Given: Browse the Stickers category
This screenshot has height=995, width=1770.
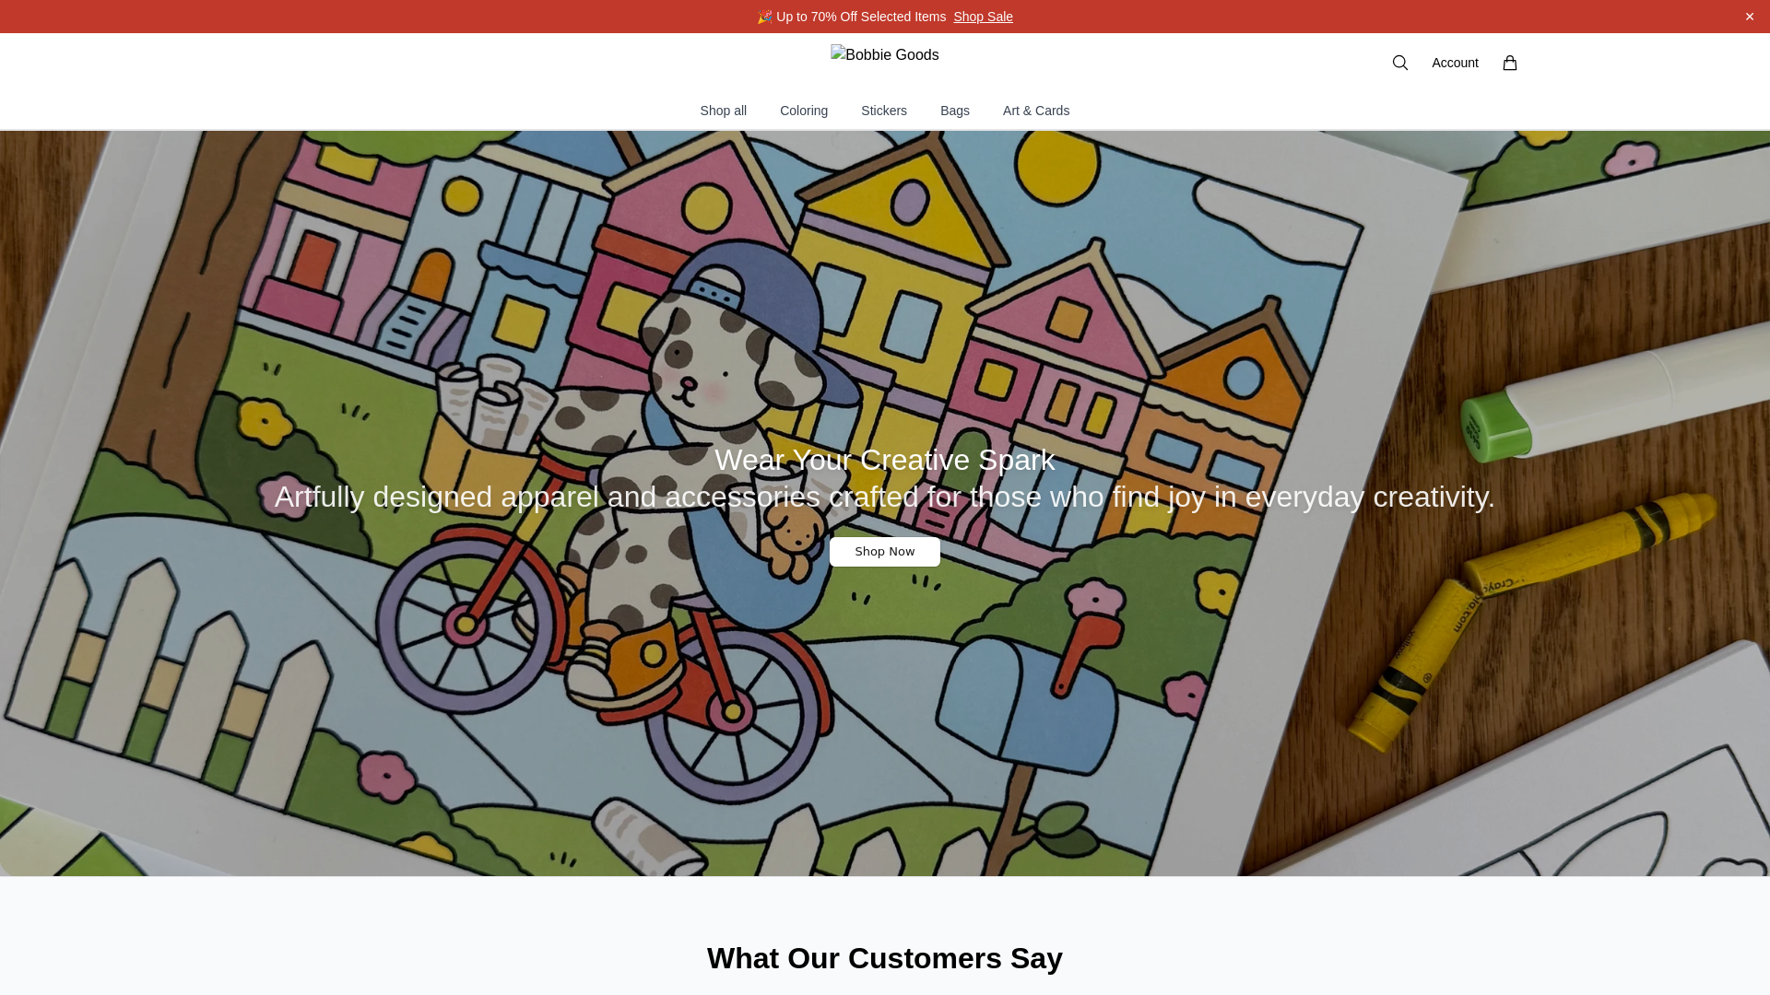Looking at the screenshot, I should (884, 111).
